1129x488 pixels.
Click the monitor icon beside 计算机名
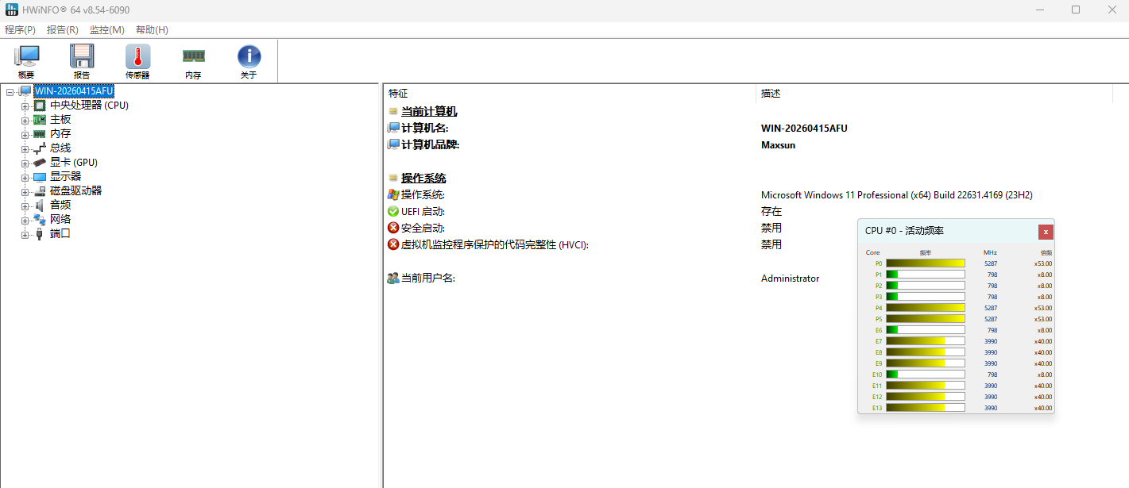pyautogui.click(x=393, y=128)
